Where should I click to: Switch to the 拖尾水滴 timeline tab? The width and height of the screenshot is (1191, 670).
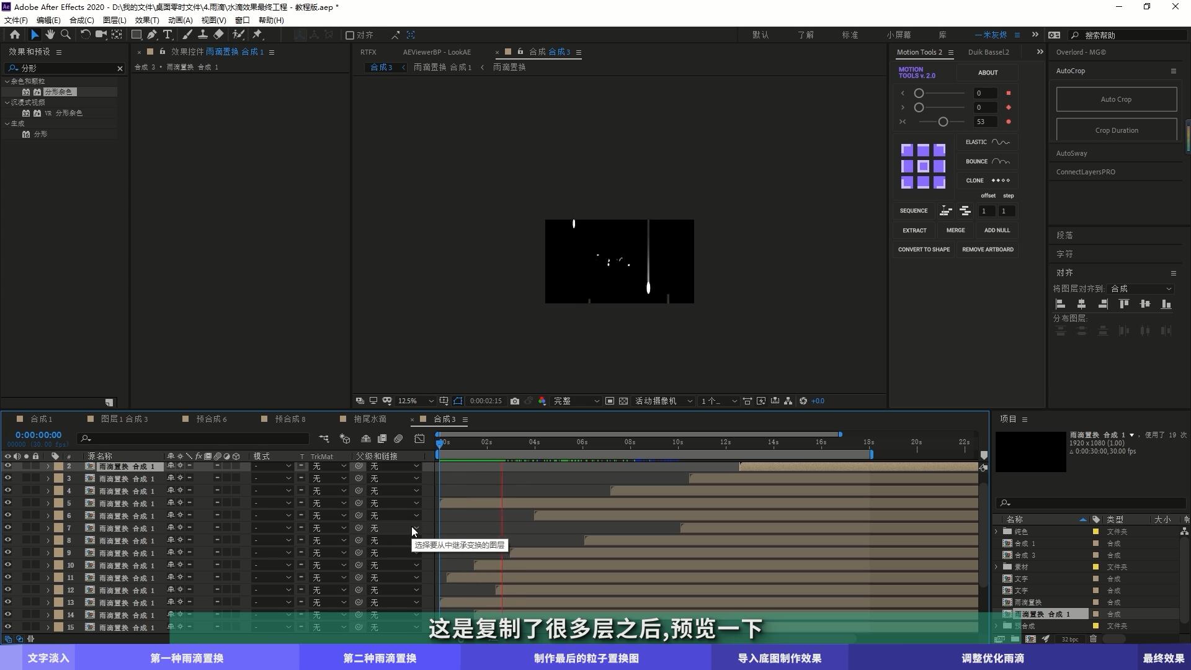(370, 419)
